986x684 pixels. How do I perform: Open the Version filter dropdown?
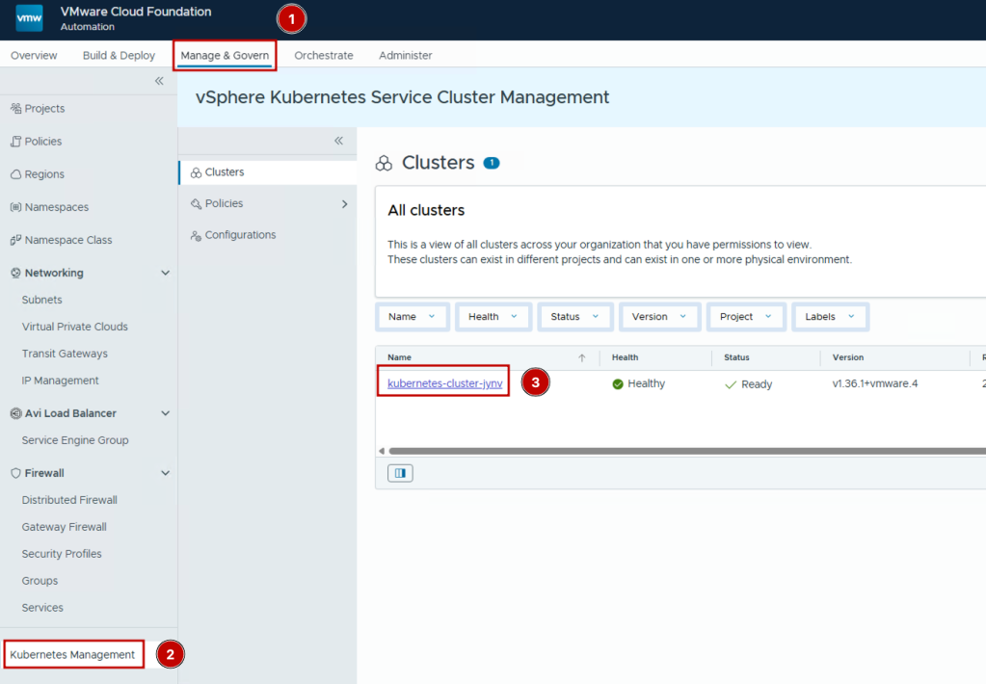pos(659,317)
